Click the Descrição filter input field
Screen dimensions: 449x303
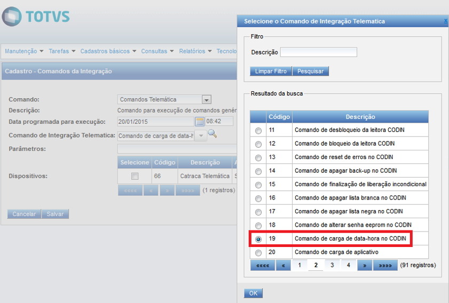click(318, 52)
